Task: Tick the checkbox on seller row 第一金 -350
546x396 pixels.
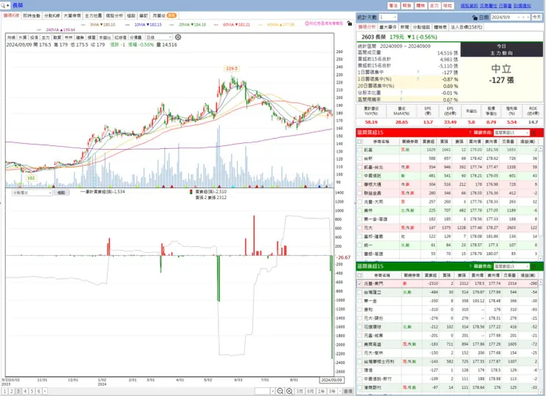Action: (360, 301)
